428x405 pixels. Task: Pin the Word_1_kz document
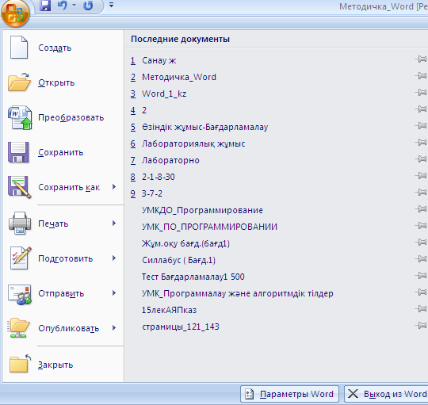tap(421, 93)
